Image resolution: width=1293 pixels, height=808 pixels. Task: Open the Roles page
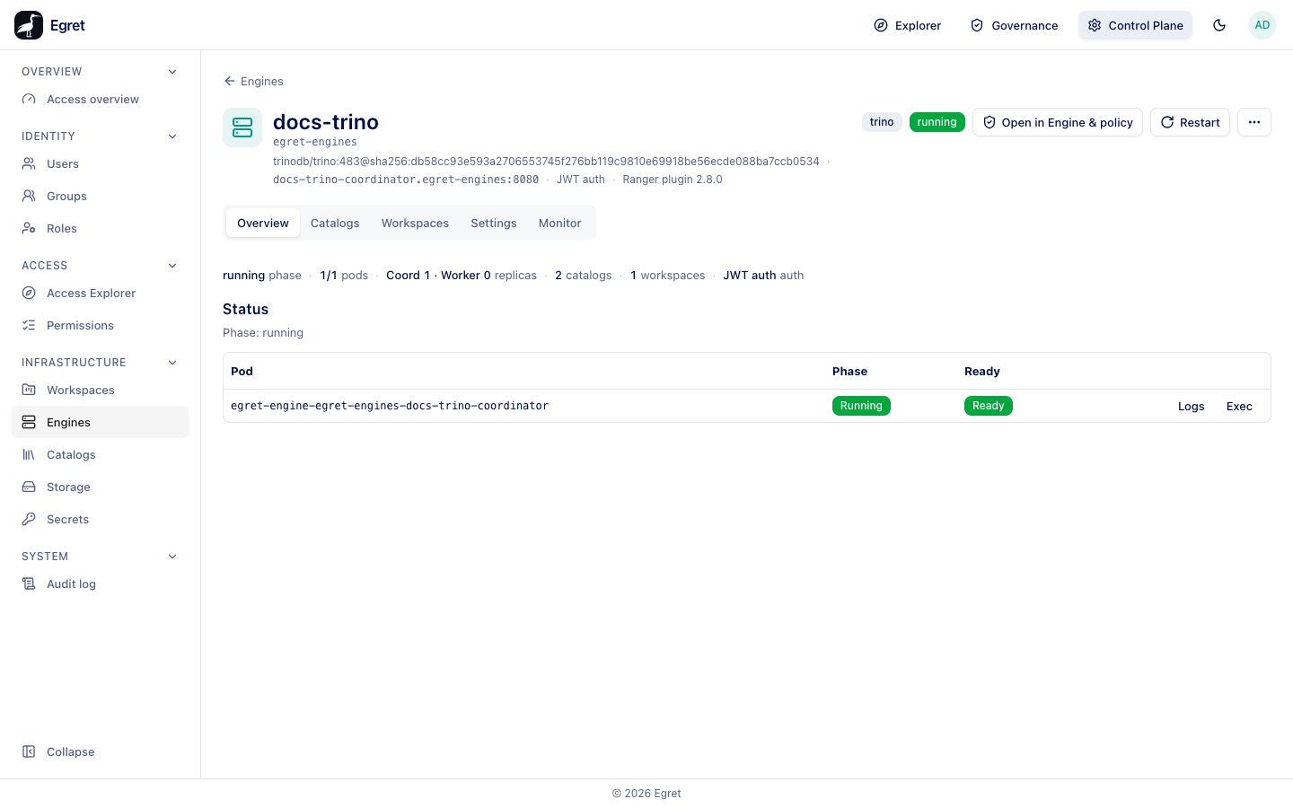pyautogui.click(x=100, y=229)
